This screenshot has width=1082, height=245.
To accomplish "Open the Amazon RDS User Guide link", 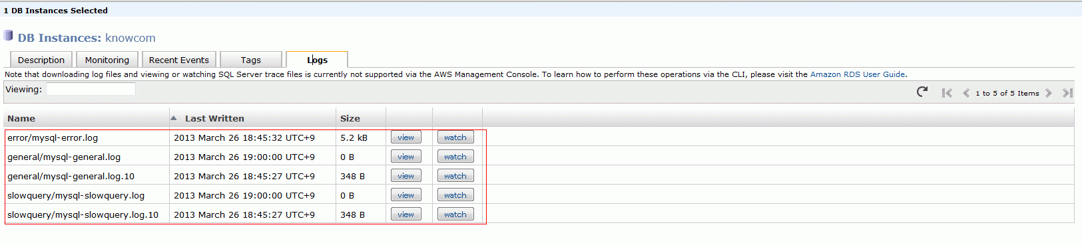I will pyautogui.click(x=858, y=74).
